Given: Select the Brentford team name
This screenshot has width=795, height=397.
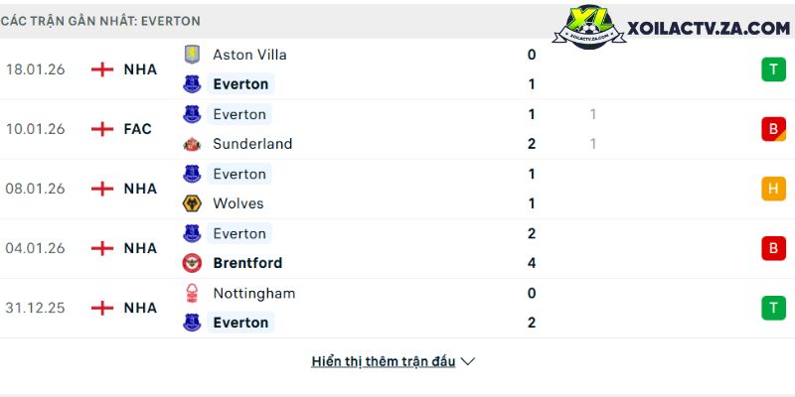Looking at the screenshot, I should click(247, 263).
